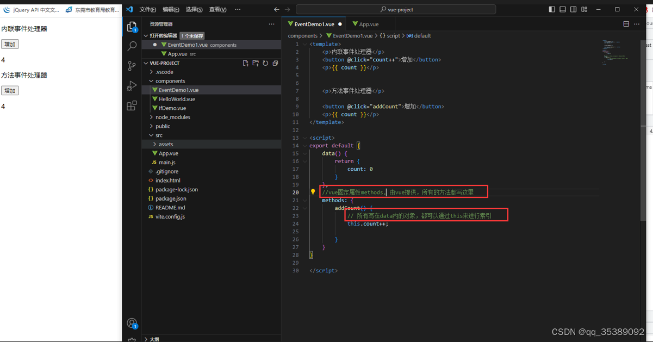Collapse the components folder
Viewport: 653px width, 342px height.
pyautogui.click(x=151, y=81)
